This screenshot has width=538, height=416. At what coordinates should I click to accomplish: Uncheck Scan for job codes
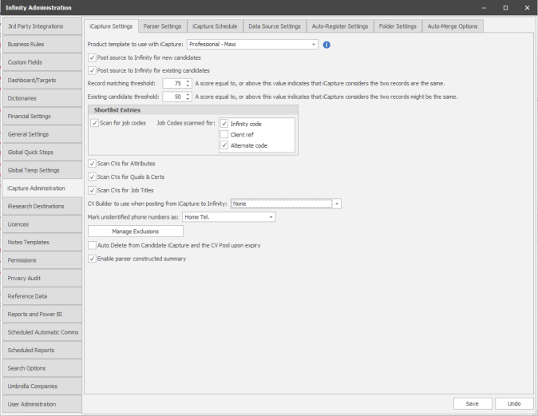(x=94, y=123)
